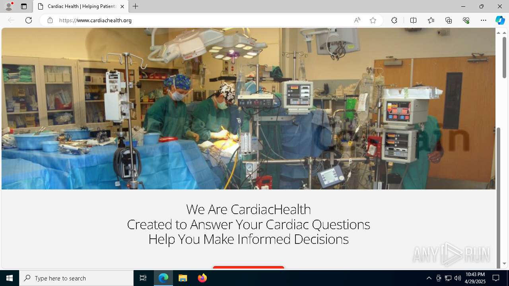Select the Cardiac Health browser tab
This screenshot has height=286, width=509.
[x=81, y=6]
